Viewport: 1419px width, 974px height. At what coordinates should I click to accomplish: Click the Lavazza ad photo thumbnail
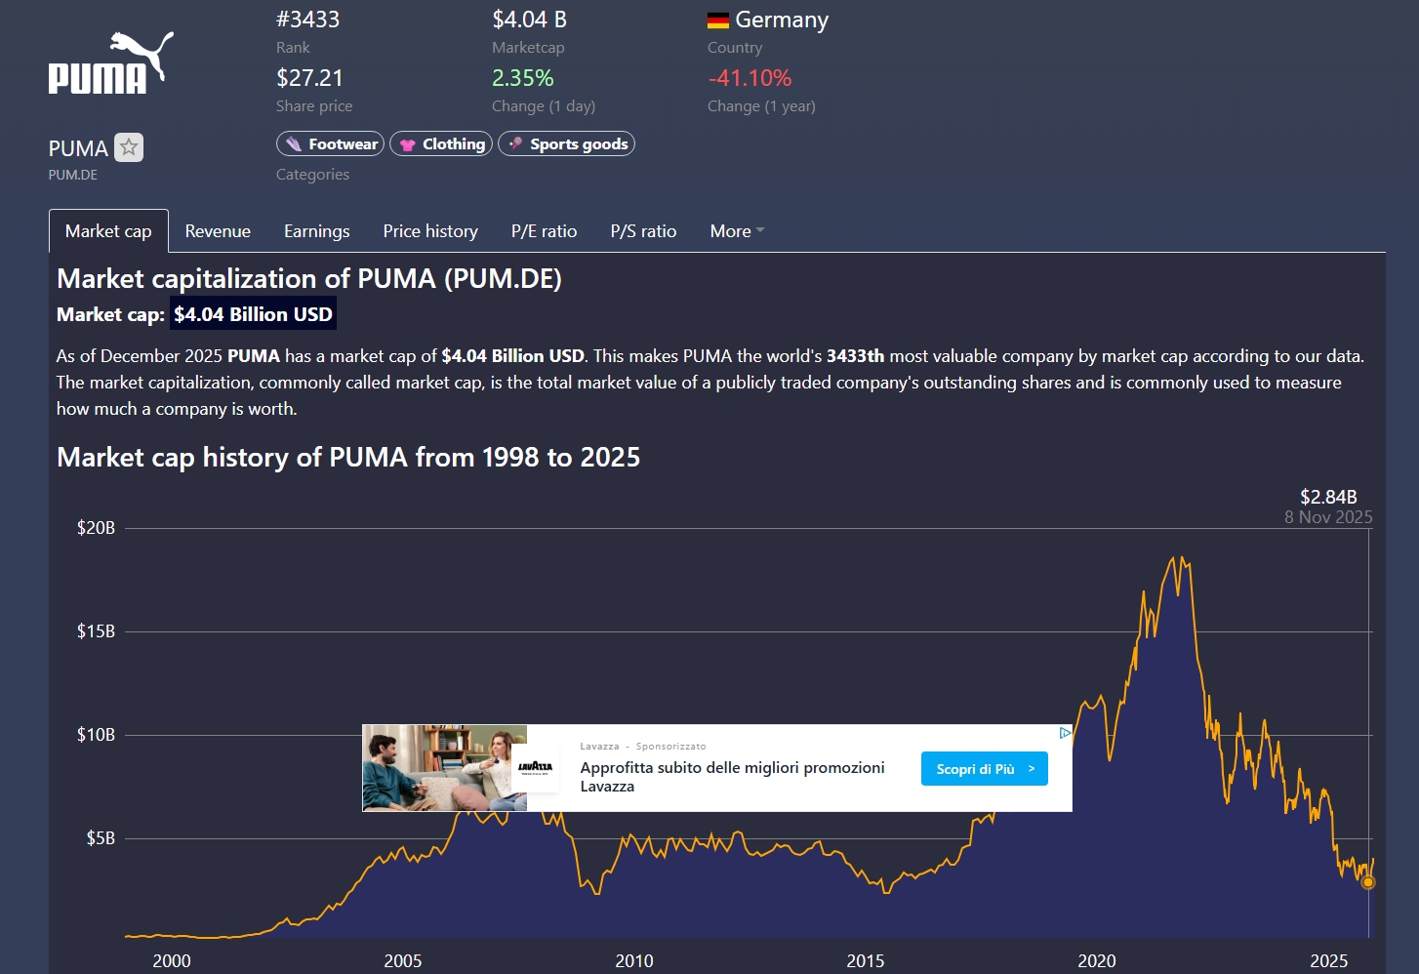point(445,768)
